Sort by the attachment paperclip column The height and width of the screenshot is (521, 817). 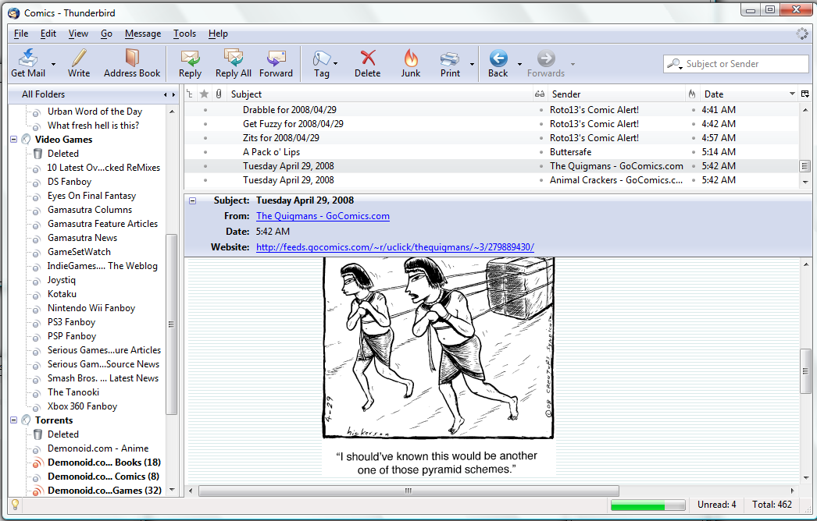point(219,94)
